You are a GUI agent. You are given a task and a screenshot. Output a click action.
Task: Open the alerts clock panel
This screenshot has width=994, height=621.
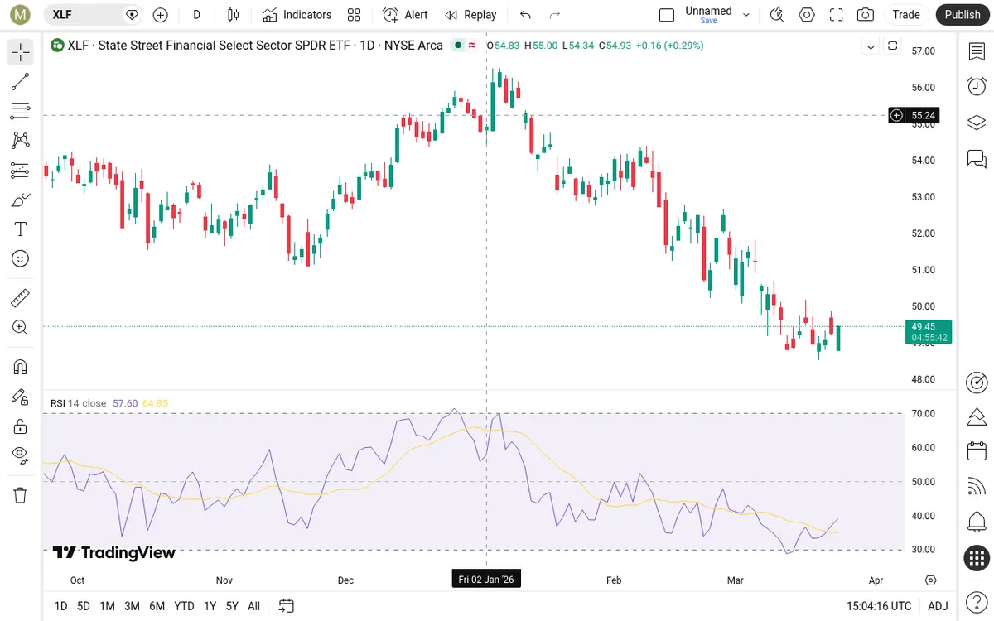coord(977,86)
